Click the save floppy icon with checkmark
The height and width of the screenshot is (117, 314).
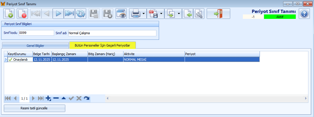(x=94, y=14)
